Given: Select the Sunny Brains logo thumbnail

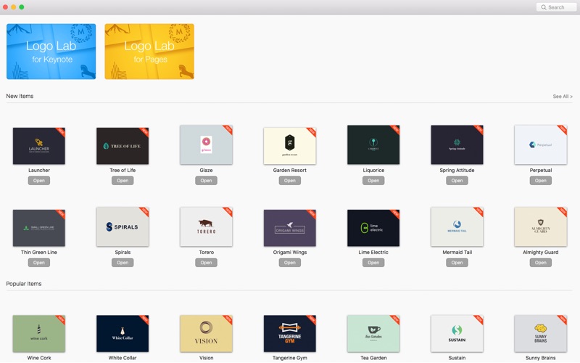Looking at the screenshot, I should (x=540, y=334).
